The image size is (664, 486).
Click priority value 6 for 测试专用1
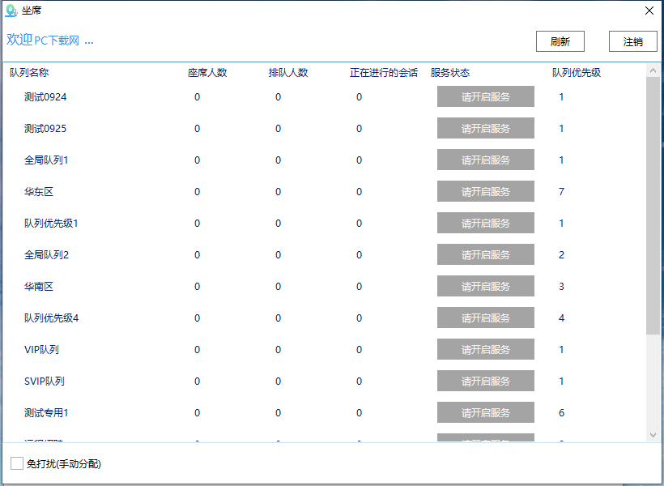click(561, 413)
